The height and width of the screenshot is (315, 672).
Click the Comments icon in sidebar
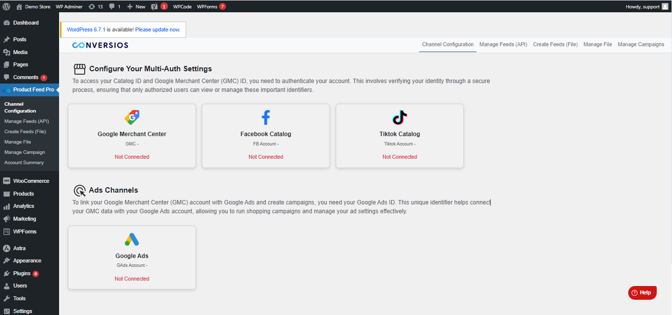tap(6, 77)
